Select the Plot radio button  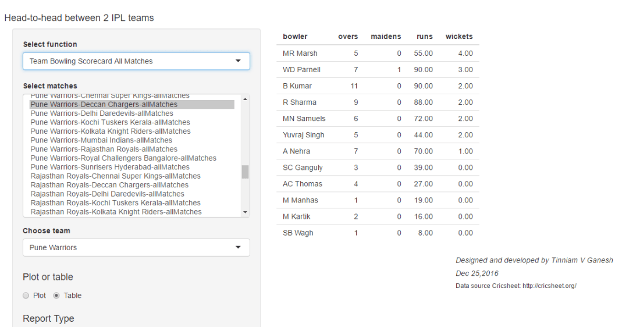pos(26,296)
